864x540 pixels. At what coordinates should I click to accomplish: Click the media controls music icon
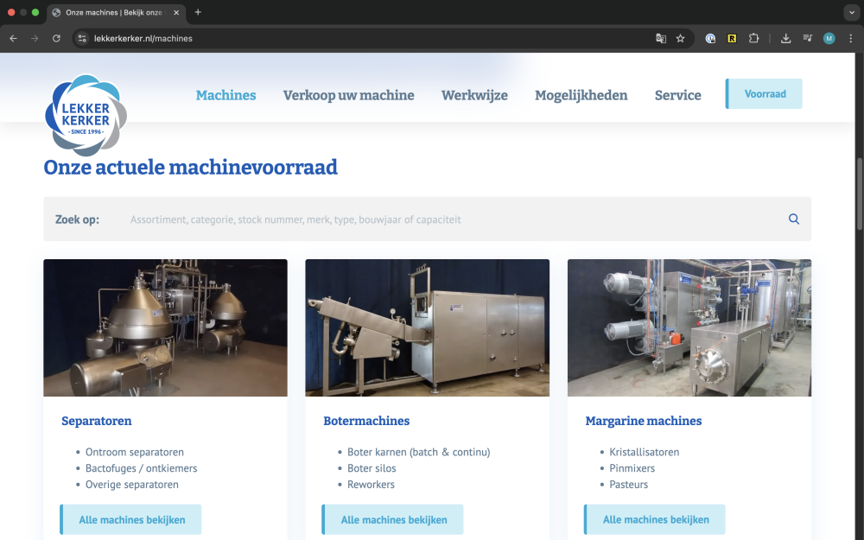click(x=807, y=38)
